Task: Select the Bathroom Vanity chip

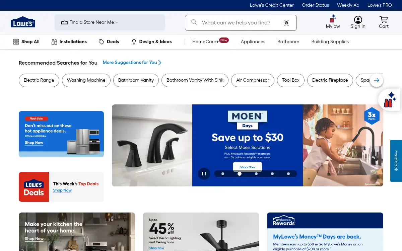Action: pos(136,80)
